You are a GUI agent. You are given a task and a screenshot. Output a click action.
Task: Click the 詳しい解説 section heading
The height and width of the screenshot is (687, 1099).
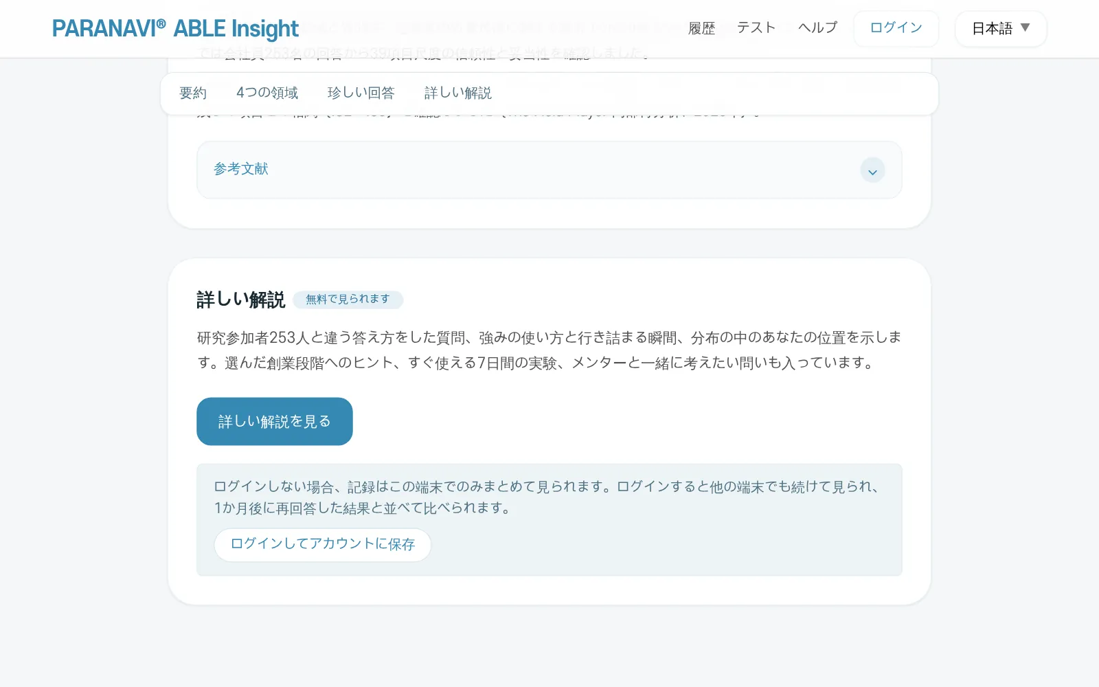[x=240, y=300]
